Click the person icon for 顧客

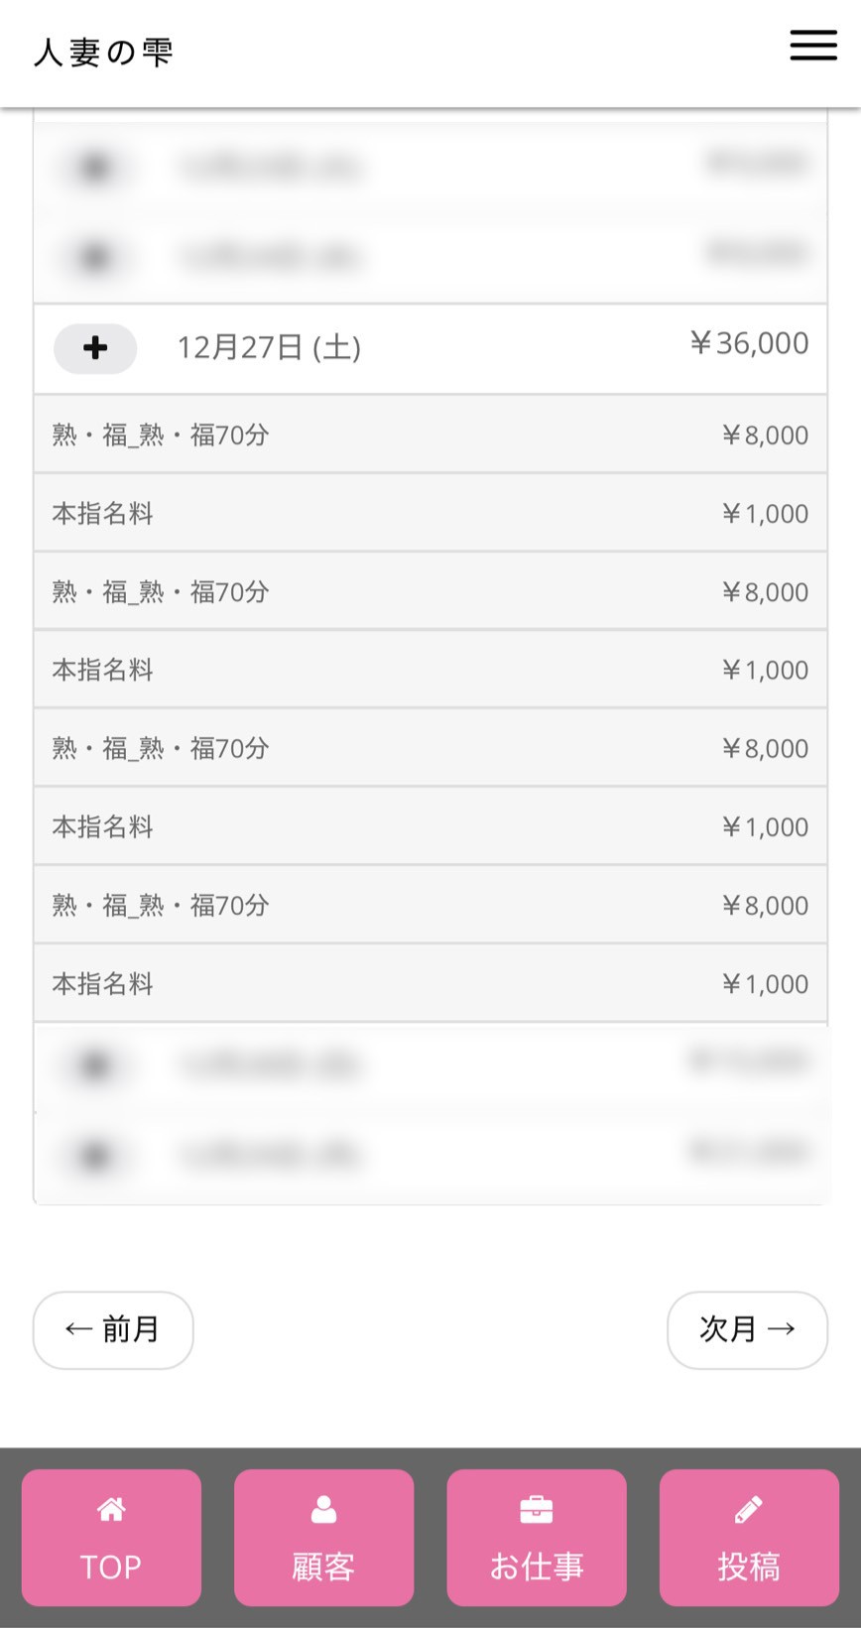click(x=323, y=1509)
